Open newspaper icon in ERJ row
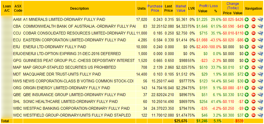264x124 pixels. [260, 47]
